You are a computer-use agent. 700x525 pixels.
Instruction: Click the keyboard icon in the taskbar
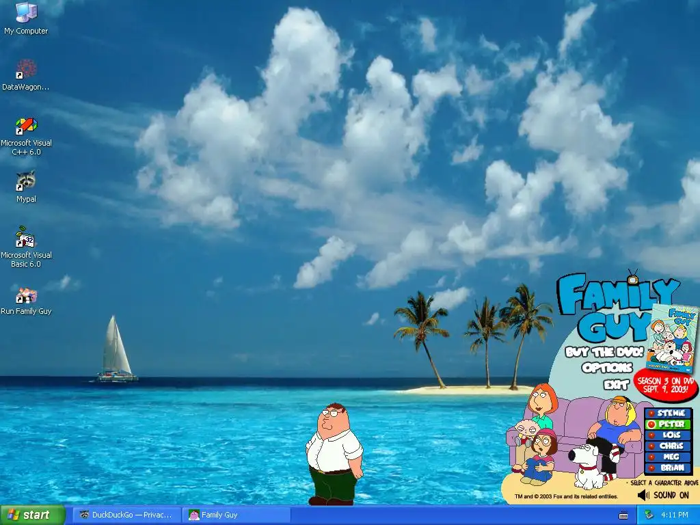[623, 515]
